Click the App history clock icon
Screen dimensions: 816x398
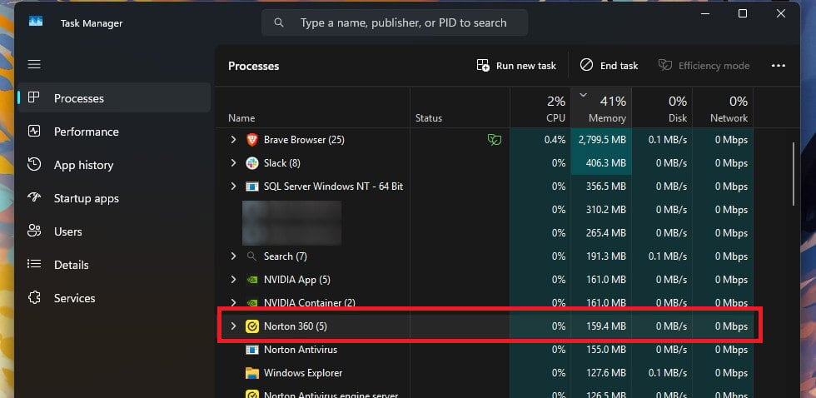[x=34, y=164]
